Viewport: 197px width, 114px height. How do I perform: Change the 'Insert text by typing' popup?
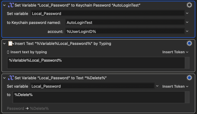[27, 52]
